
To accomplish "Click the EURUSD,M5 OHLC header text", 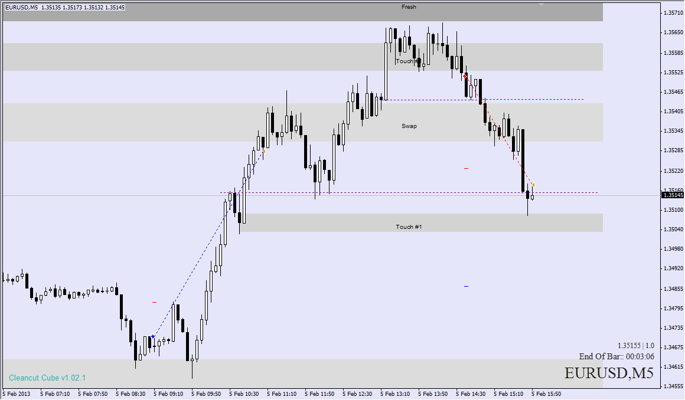I will 65,8.
